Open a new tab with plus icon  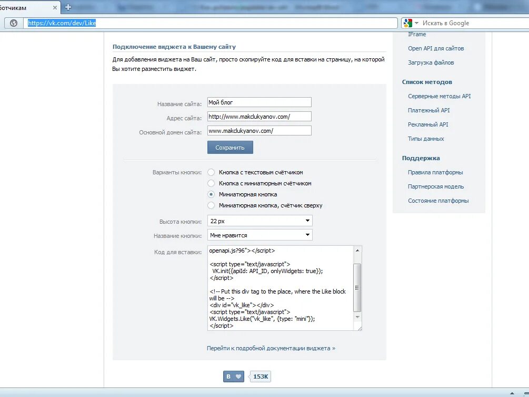pyautogui.click(x=68, y=7)
